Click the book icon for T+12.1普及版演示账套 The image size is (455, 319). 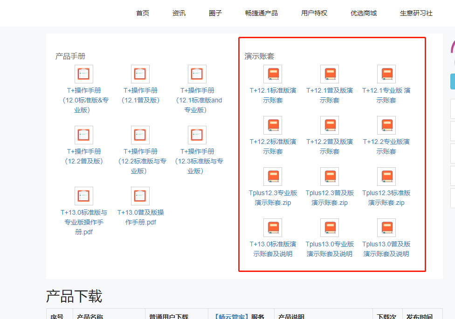(330, 74)
